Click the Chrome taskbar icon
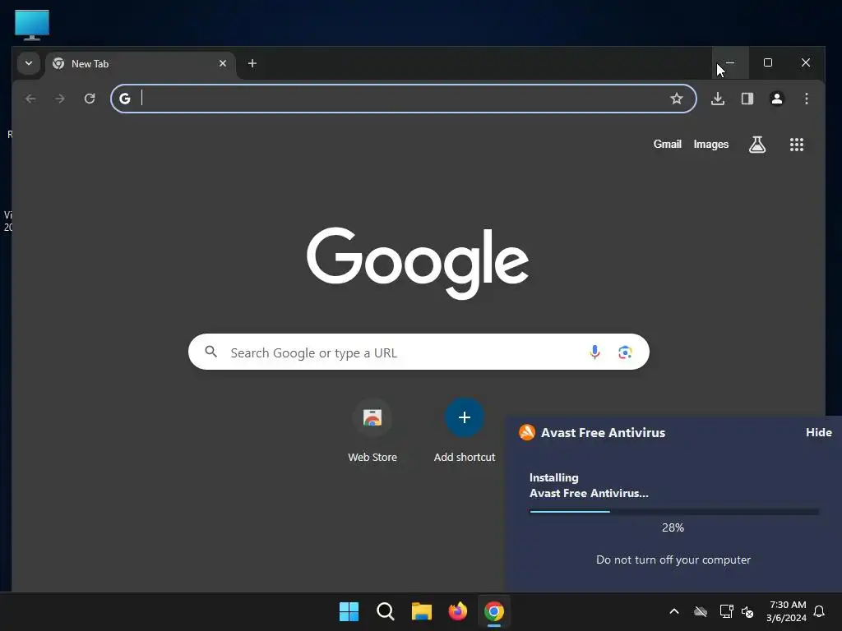 tap(494, 611)
